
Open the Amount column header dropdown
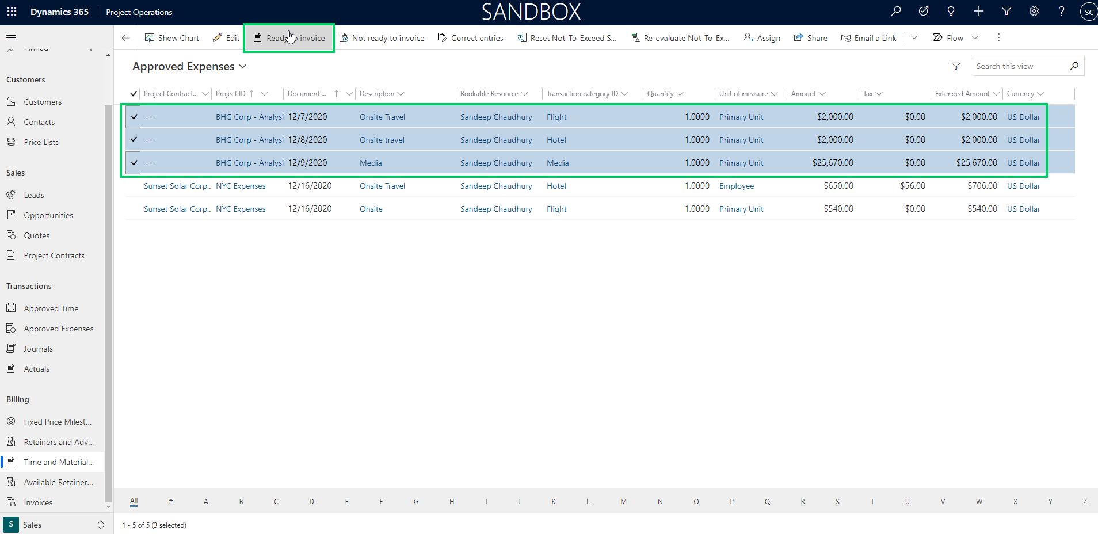click(822, 94)
